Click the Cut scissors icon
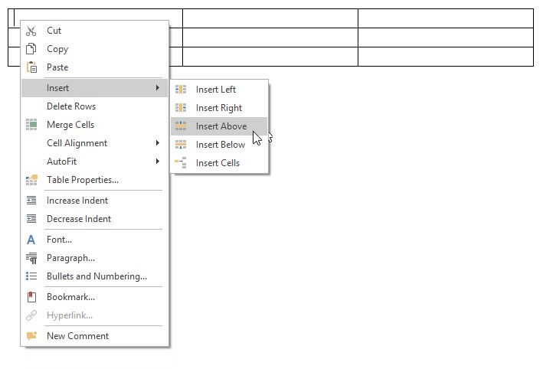Viewport: 543px width, 369px height. 31,31
